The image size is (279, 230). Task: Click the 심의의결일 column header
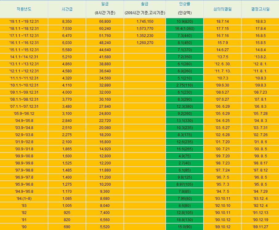pos(222,9)
